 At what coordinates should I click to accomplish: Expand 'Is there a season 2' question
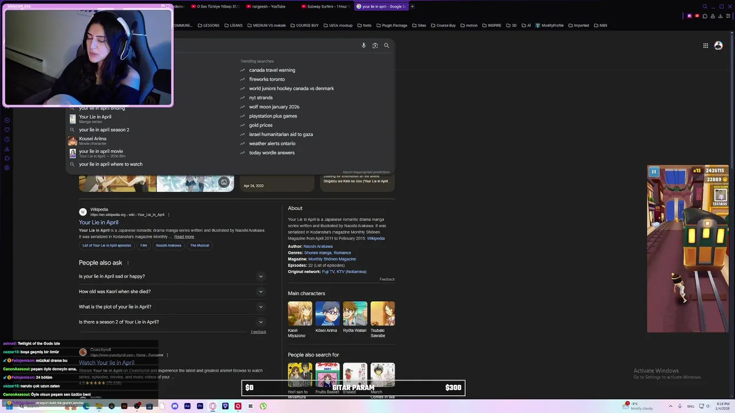171,322
